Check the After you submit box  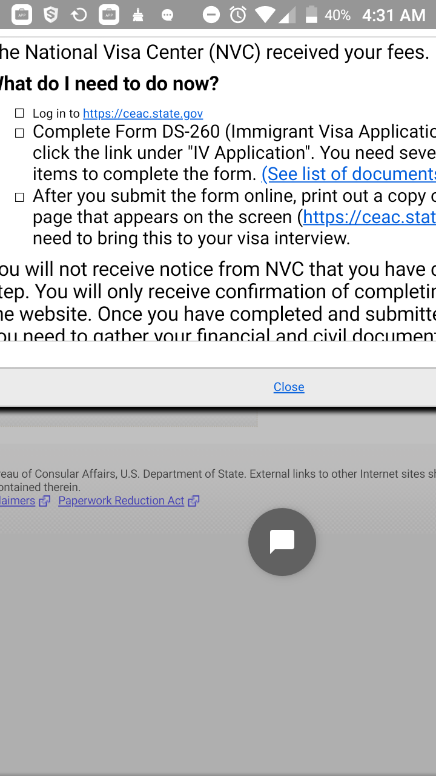click(x=19, y=197)
